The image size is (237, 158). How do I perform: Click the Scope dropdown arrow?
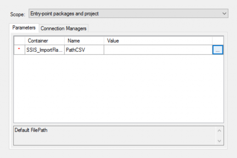[224, 14]
